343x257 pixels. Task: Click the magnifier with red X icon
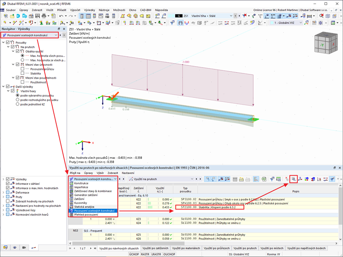[321, 16]
